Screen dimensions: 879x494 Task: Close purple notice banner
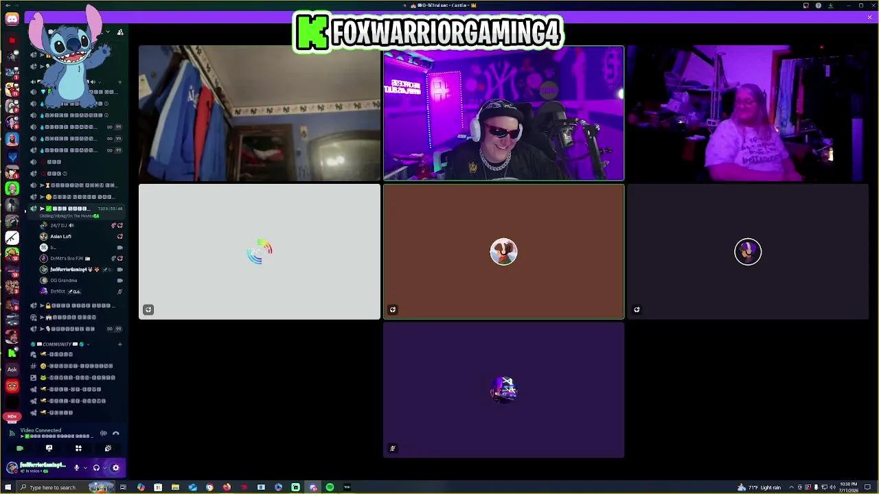pos(869,18)
